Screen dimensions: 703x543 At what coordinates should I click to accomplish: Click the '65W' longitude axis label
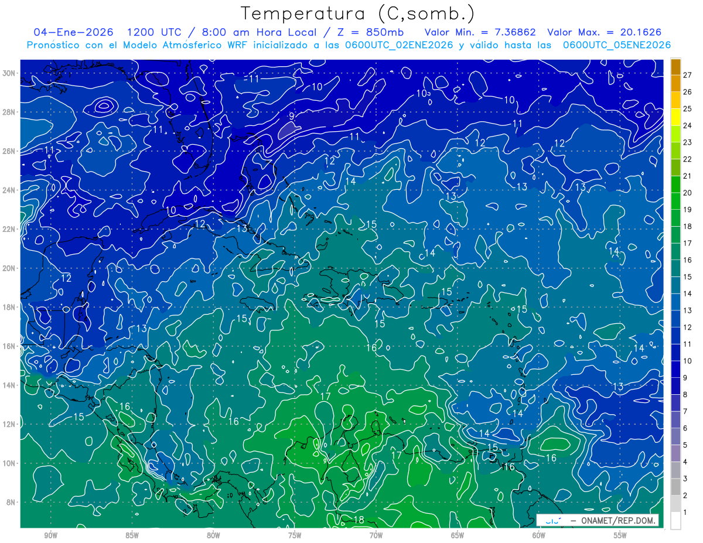[x=458, y=535]
